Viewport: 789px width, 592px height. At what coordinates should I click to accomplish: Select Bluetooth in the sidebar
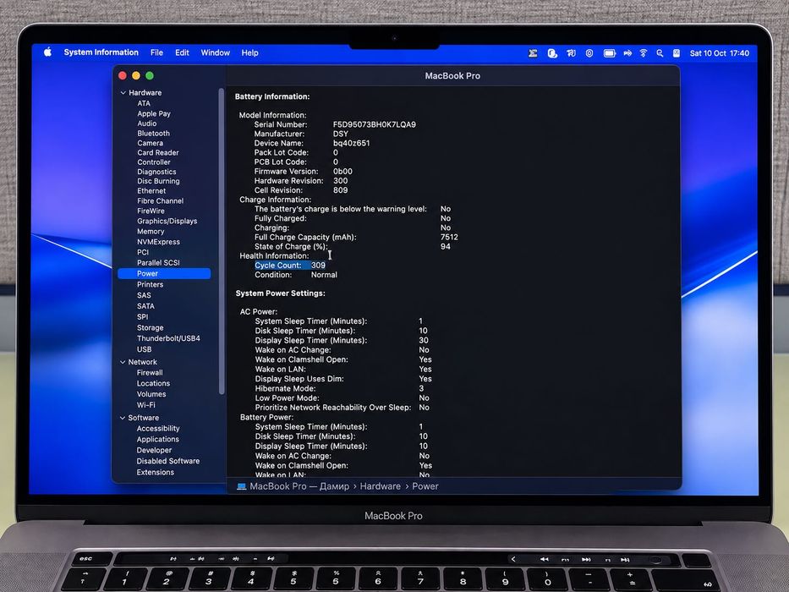pos(153,134)
